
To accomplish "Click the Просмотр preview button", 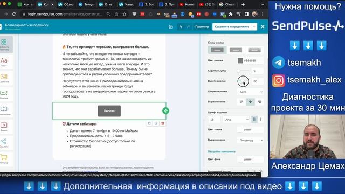I will (202, 27).
